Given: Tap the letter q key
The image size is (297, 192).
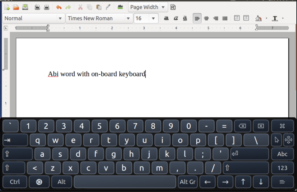Looking at the screenshot, I should coord(38,140).
